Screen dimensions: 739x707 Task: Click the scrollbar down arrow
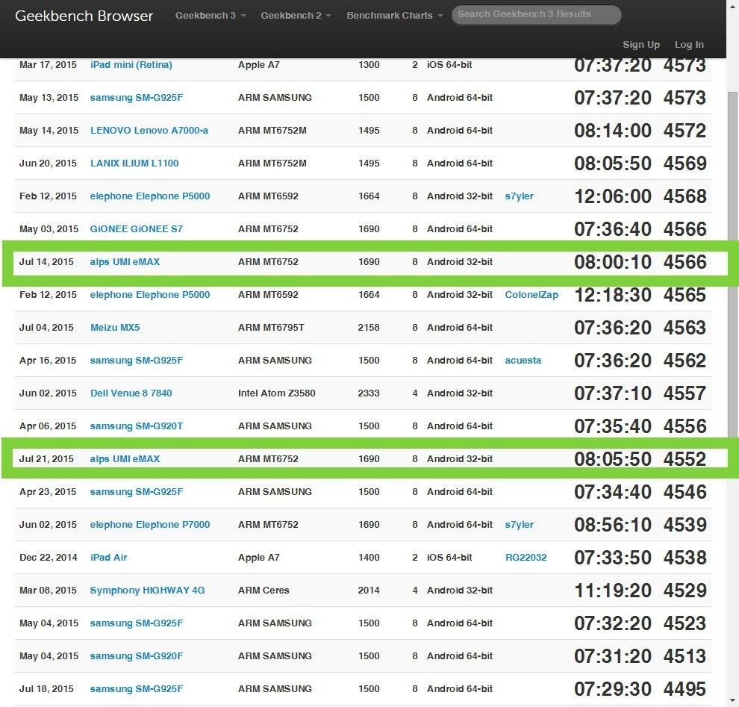tap(733, 700)
